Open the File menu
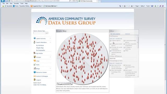This screenshot has width=167, height=94. (x=4, y=3)
